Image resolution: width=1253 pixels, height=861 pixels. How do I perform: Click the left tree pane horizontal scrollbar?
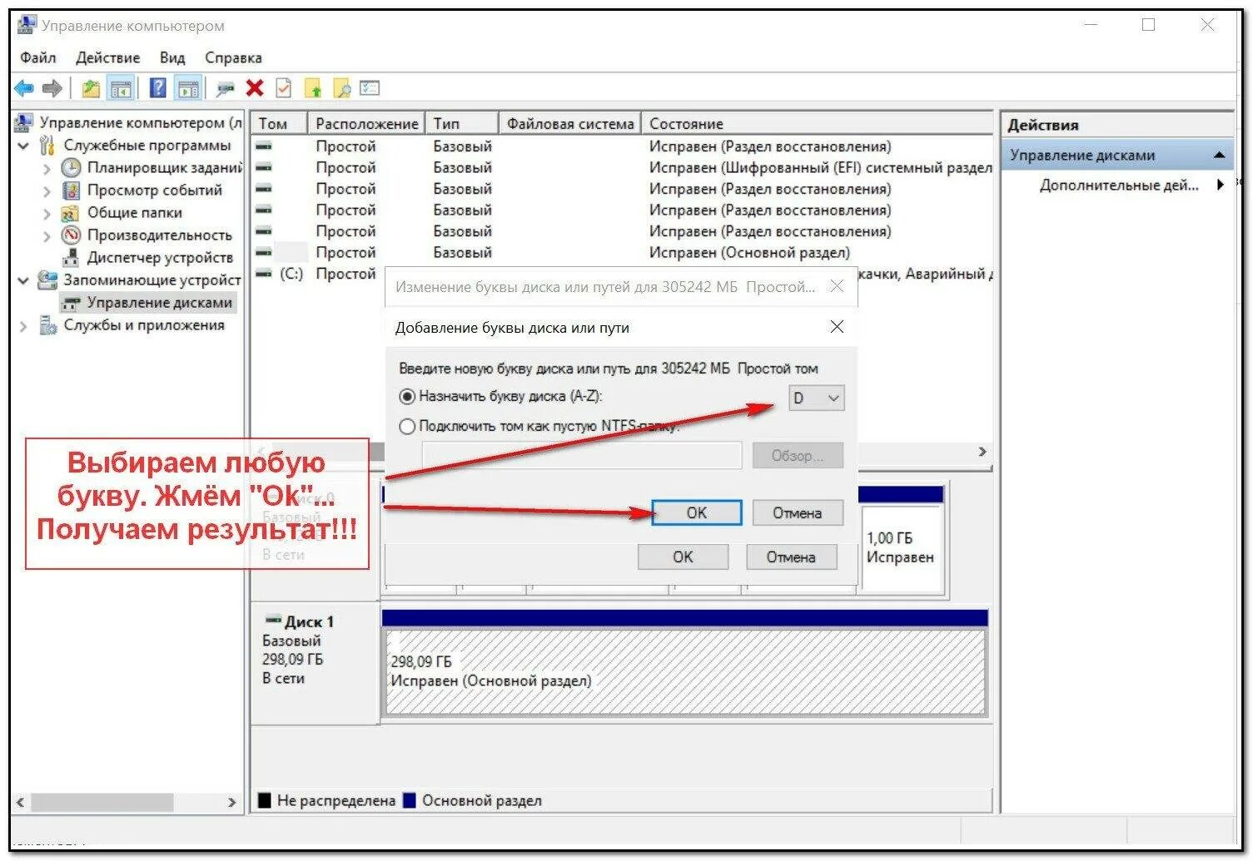[103, 802]
